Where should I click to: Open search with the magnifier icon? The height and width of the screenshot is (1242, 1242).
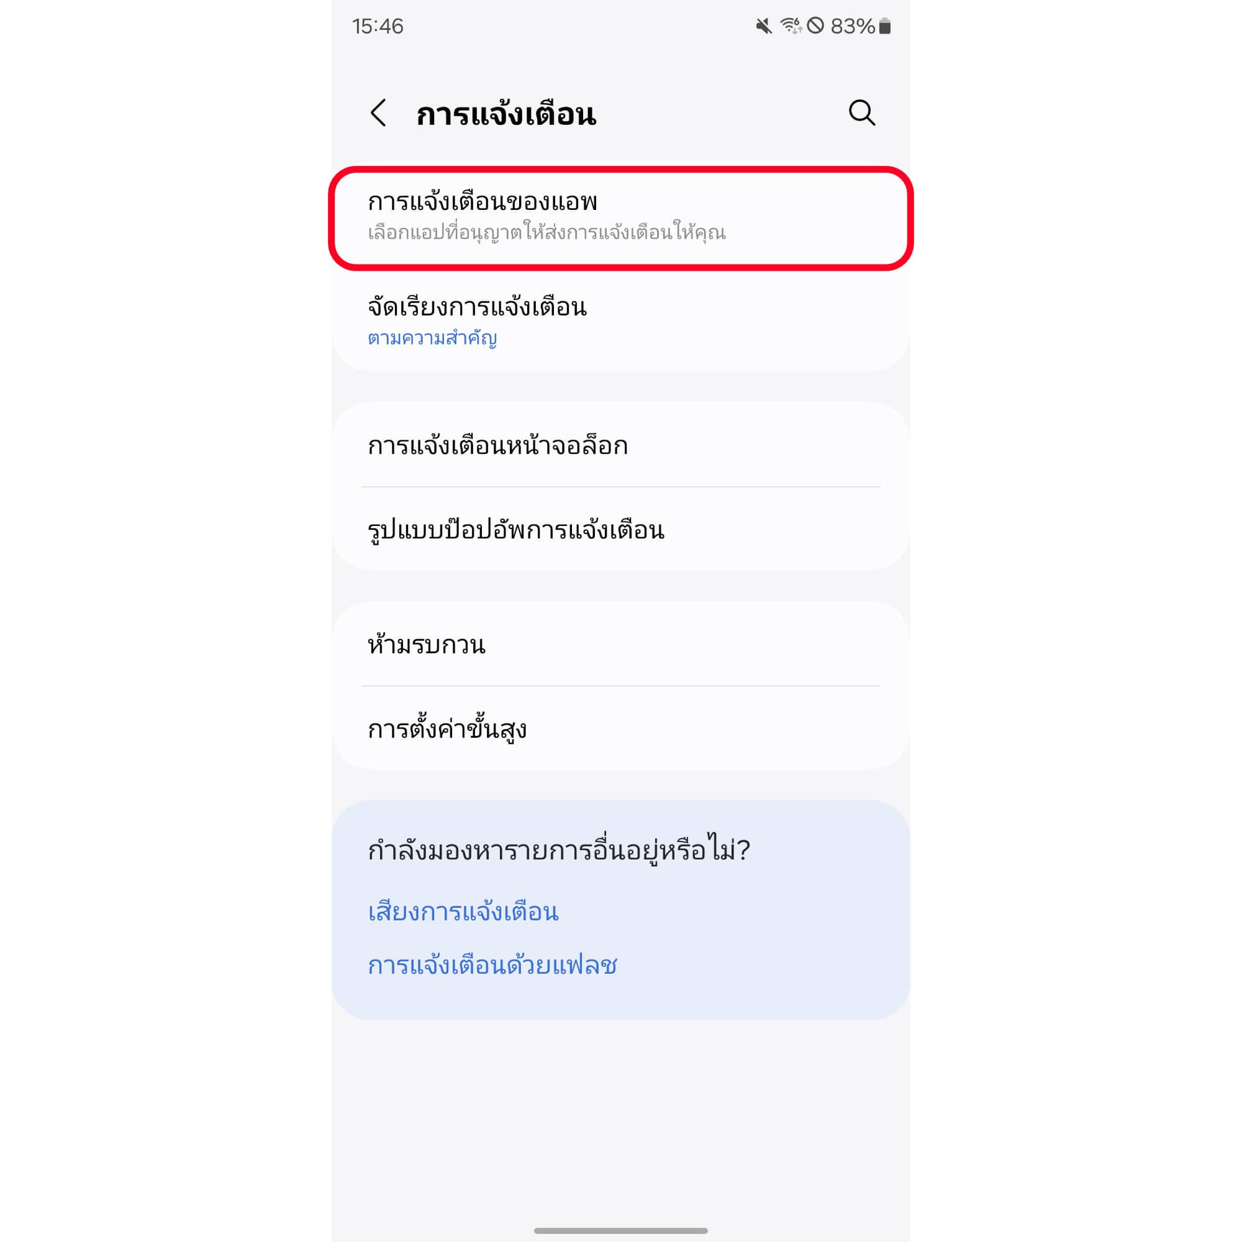pyautogui.click(x=861, y=113)
